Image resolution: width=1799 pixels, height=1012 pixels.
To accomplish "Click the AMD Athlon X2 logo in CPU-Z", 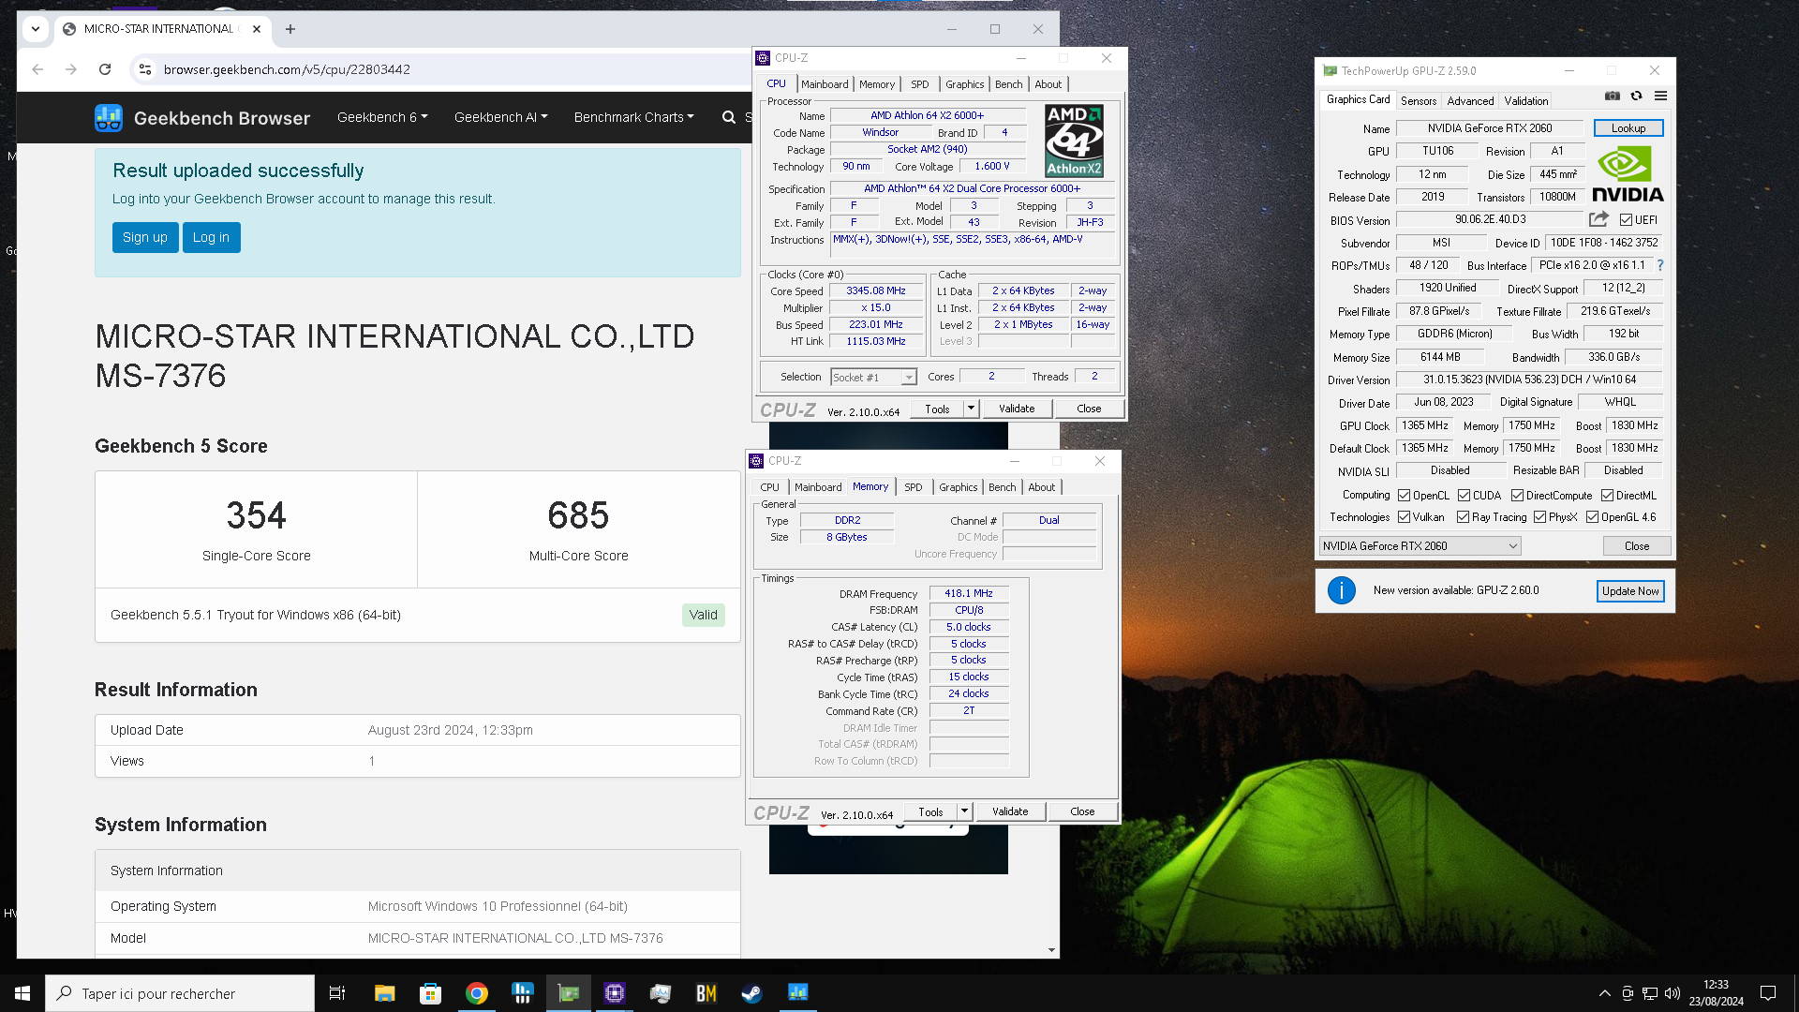I will coord(1074,141).
